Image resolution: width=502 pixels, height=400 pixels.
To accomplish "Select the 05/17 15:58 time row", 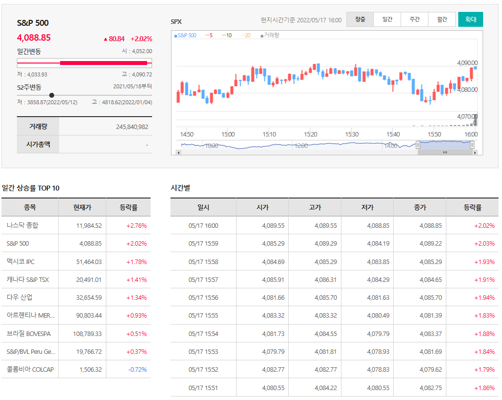I will (334, 262).
